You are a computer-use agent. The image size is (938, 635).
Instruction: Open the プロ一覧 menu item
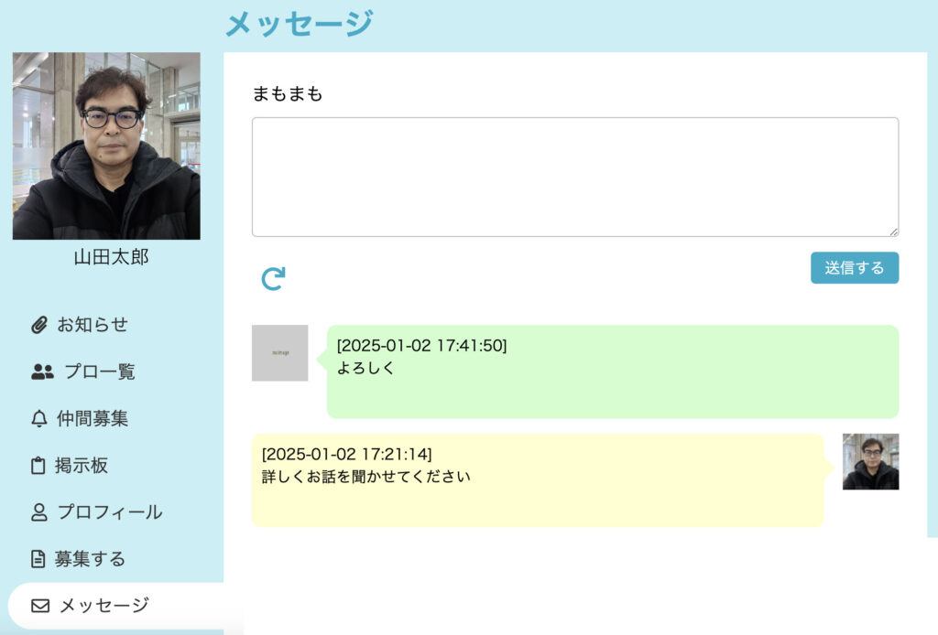(99, 371)
